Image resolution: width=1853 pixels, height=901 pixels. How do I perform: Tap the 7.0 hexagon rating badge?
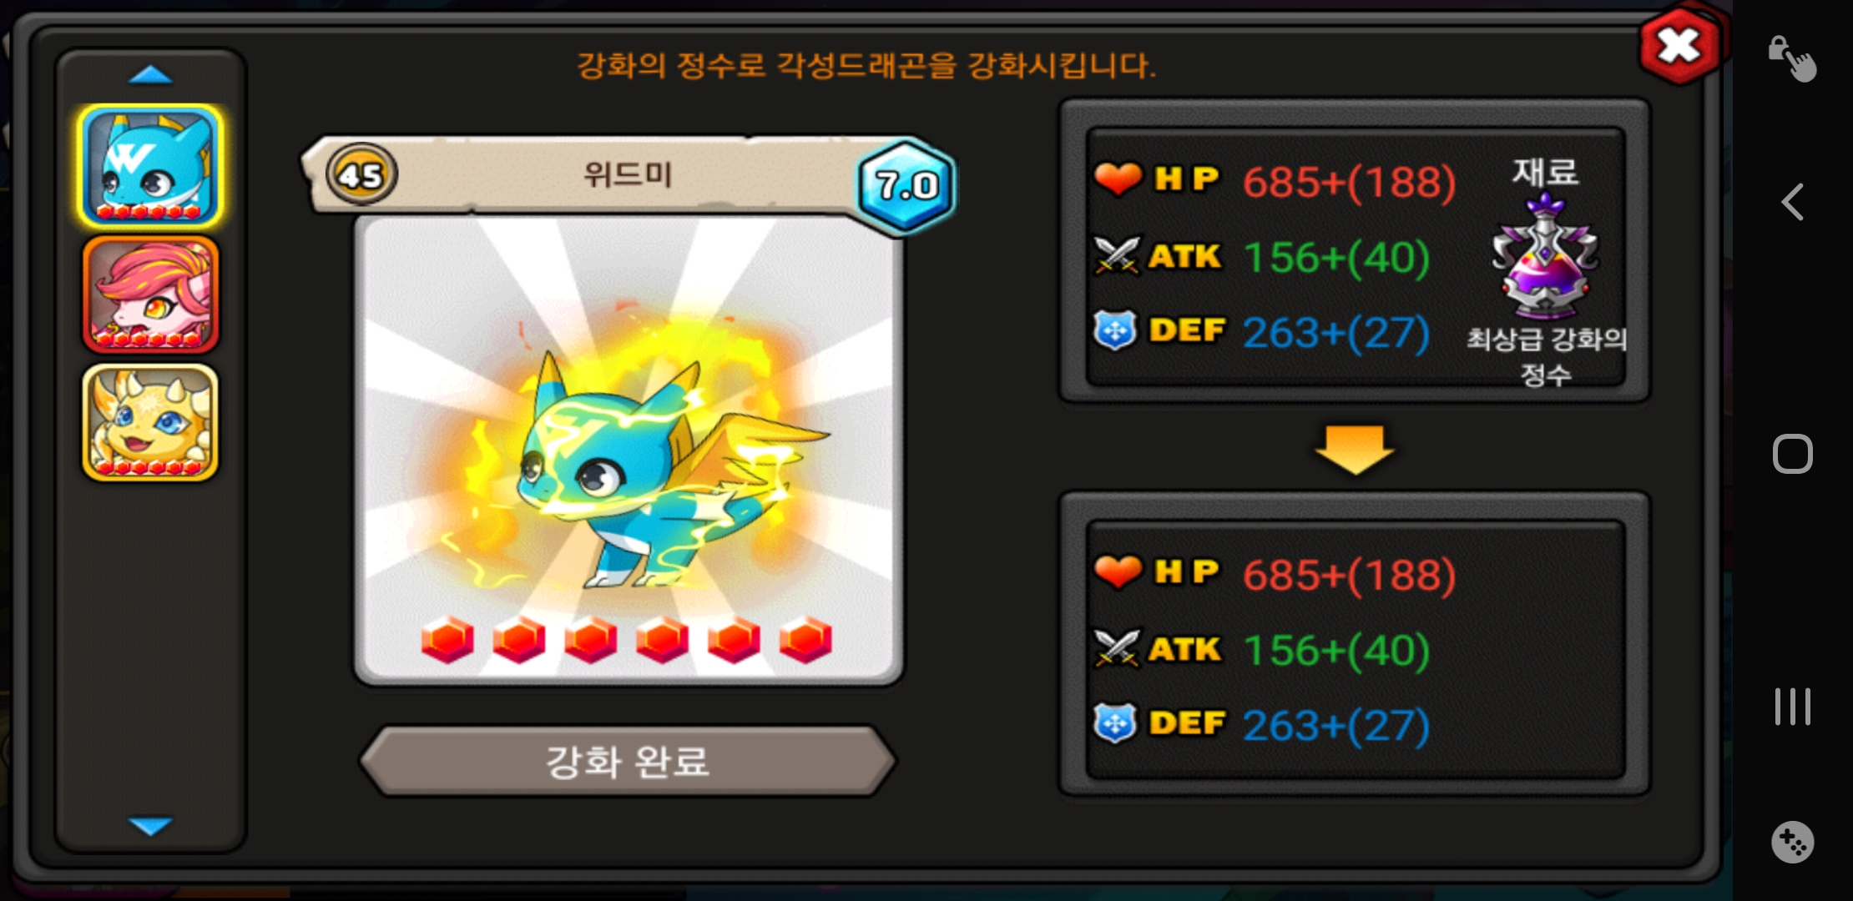point(906,185)
